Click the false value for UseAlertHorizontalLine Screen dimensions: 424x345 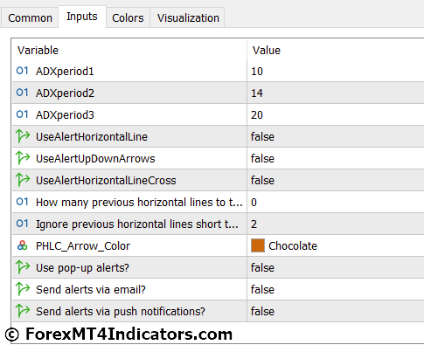(x=262, y=137)
